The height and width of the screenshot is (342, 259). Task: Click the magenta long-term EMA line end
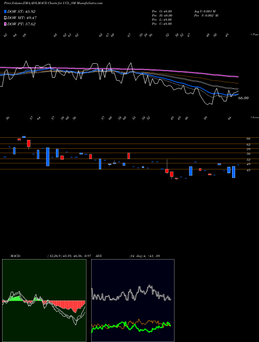(238, 77)
